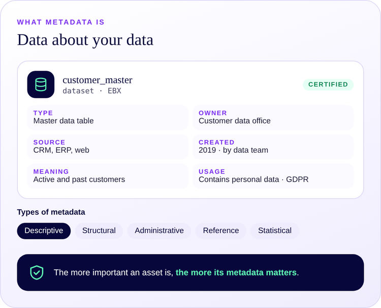Click the 'dataset · EBX' subtitle

tap(92, 91)
